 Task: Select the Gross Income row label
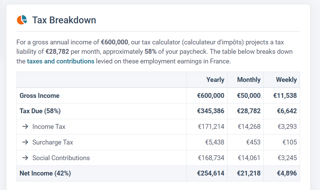(40, 96)
